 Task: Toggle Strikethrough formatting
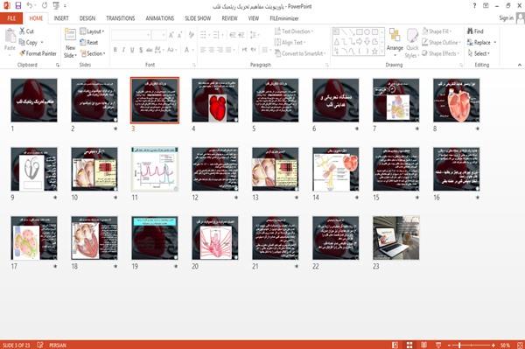tap(149, 50)
